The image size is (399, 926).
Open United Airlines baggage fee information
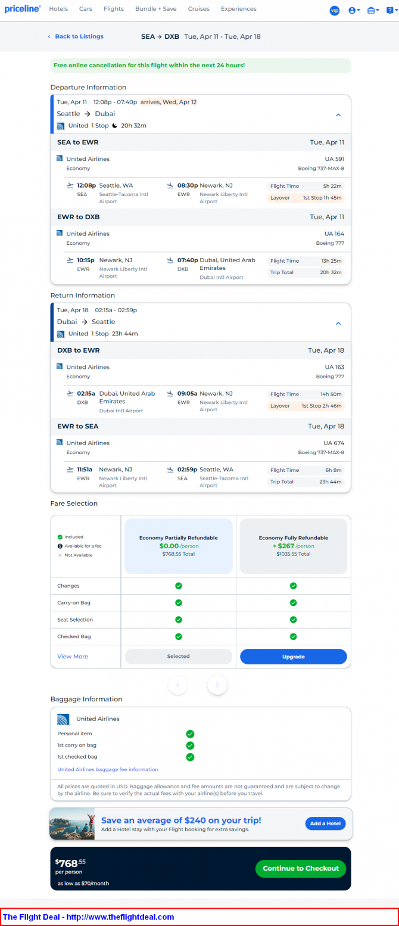click(x=108, y=769)
